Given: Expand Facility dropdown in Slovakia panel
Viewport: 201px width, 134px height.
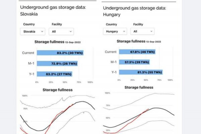Looking at the screenshot, I should (x=61, y=31).
